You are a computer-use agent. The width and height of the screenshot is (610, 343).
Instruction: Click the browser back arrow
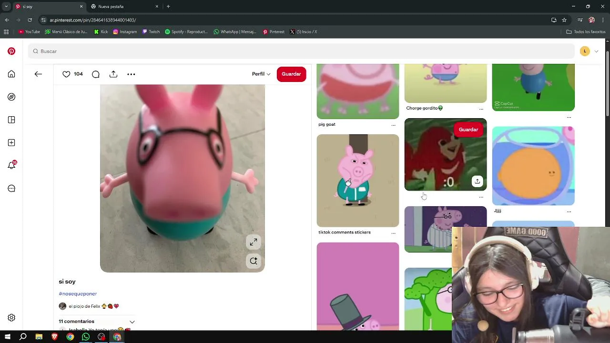[x=7, y=20]
